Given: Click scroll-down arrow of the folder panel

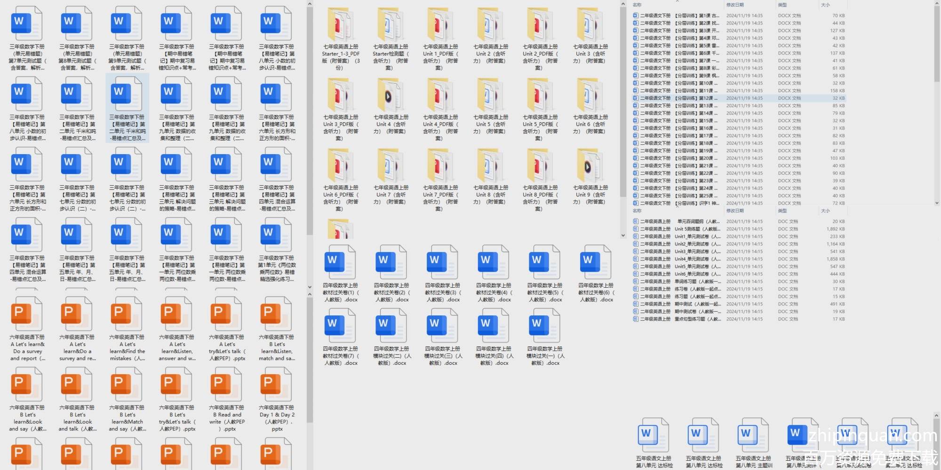Looking at the screenshot, I should coord(623,235).
